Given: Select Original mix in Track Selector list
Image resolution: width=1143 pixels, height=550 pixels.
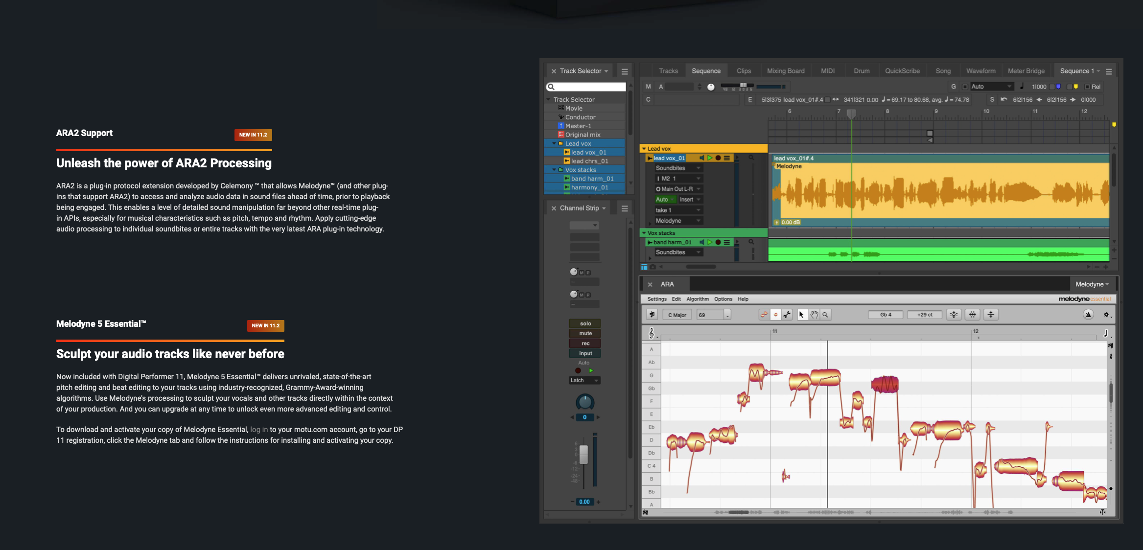Looking at the screenshot, I should pyautogui.click(x=584, y=135).
